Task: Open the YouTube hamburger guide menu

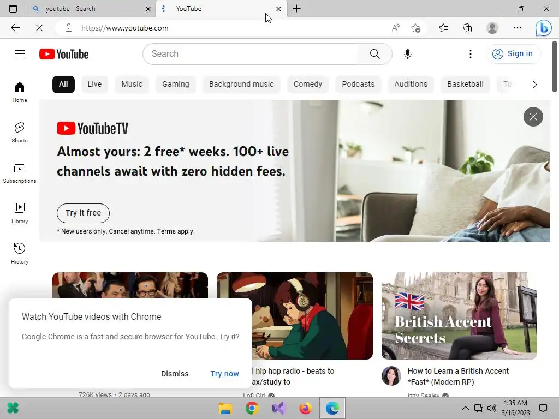Action: click(20, 54)
